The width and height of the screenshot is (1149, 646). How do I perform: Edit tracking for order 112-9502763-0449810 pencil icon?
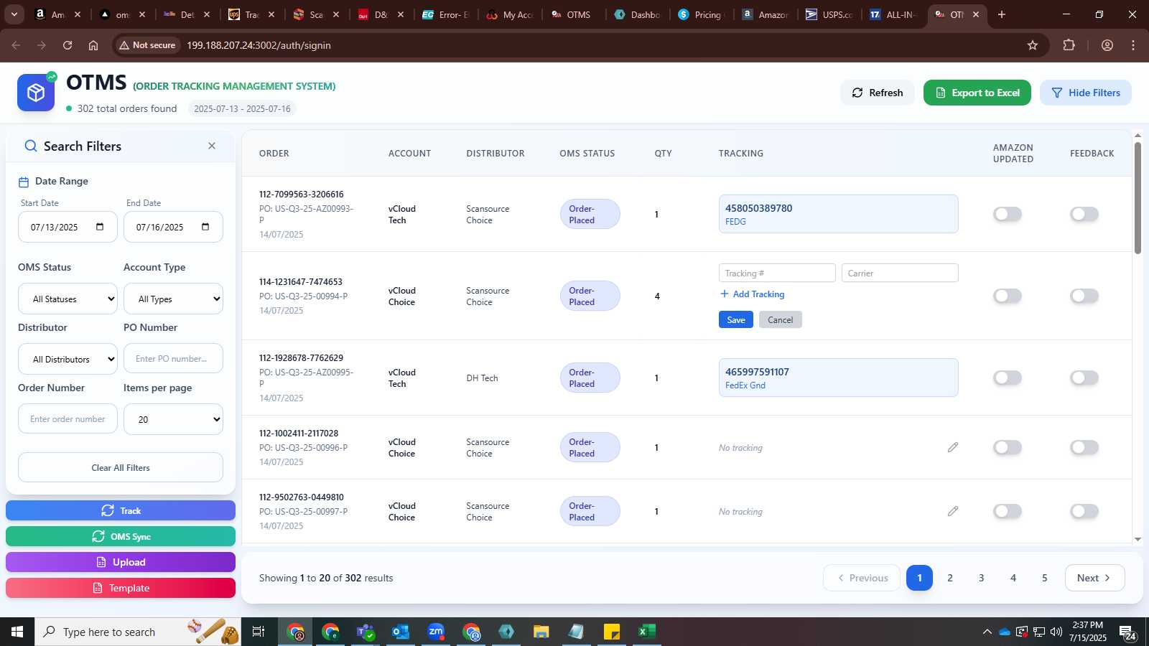953,511
